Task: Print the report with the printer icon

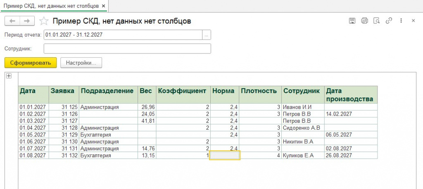Action: [364, 21]
